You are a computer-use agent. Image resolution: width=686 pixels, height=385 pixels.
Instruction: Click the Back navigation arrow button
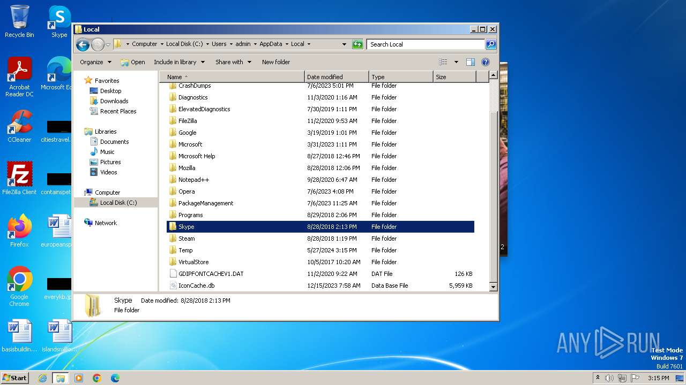(x=83, y=44)
